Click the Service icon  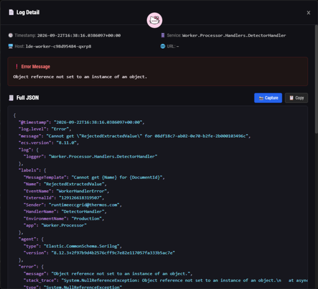click(x=163, y=36)
